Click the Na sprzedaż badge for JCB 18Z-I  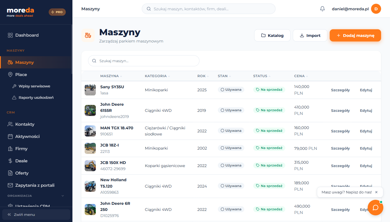269,148
